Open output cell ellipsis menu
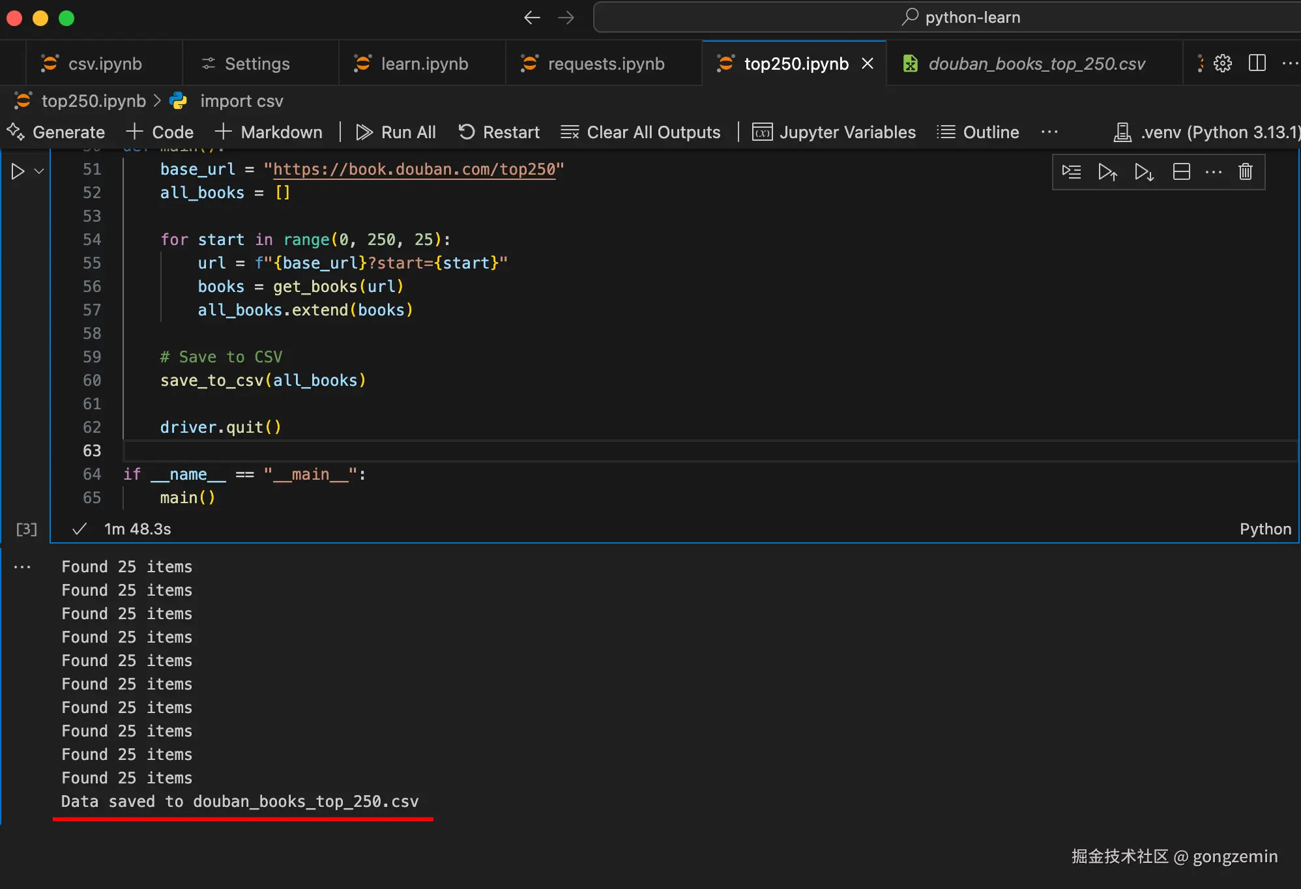 click(22, 567)
